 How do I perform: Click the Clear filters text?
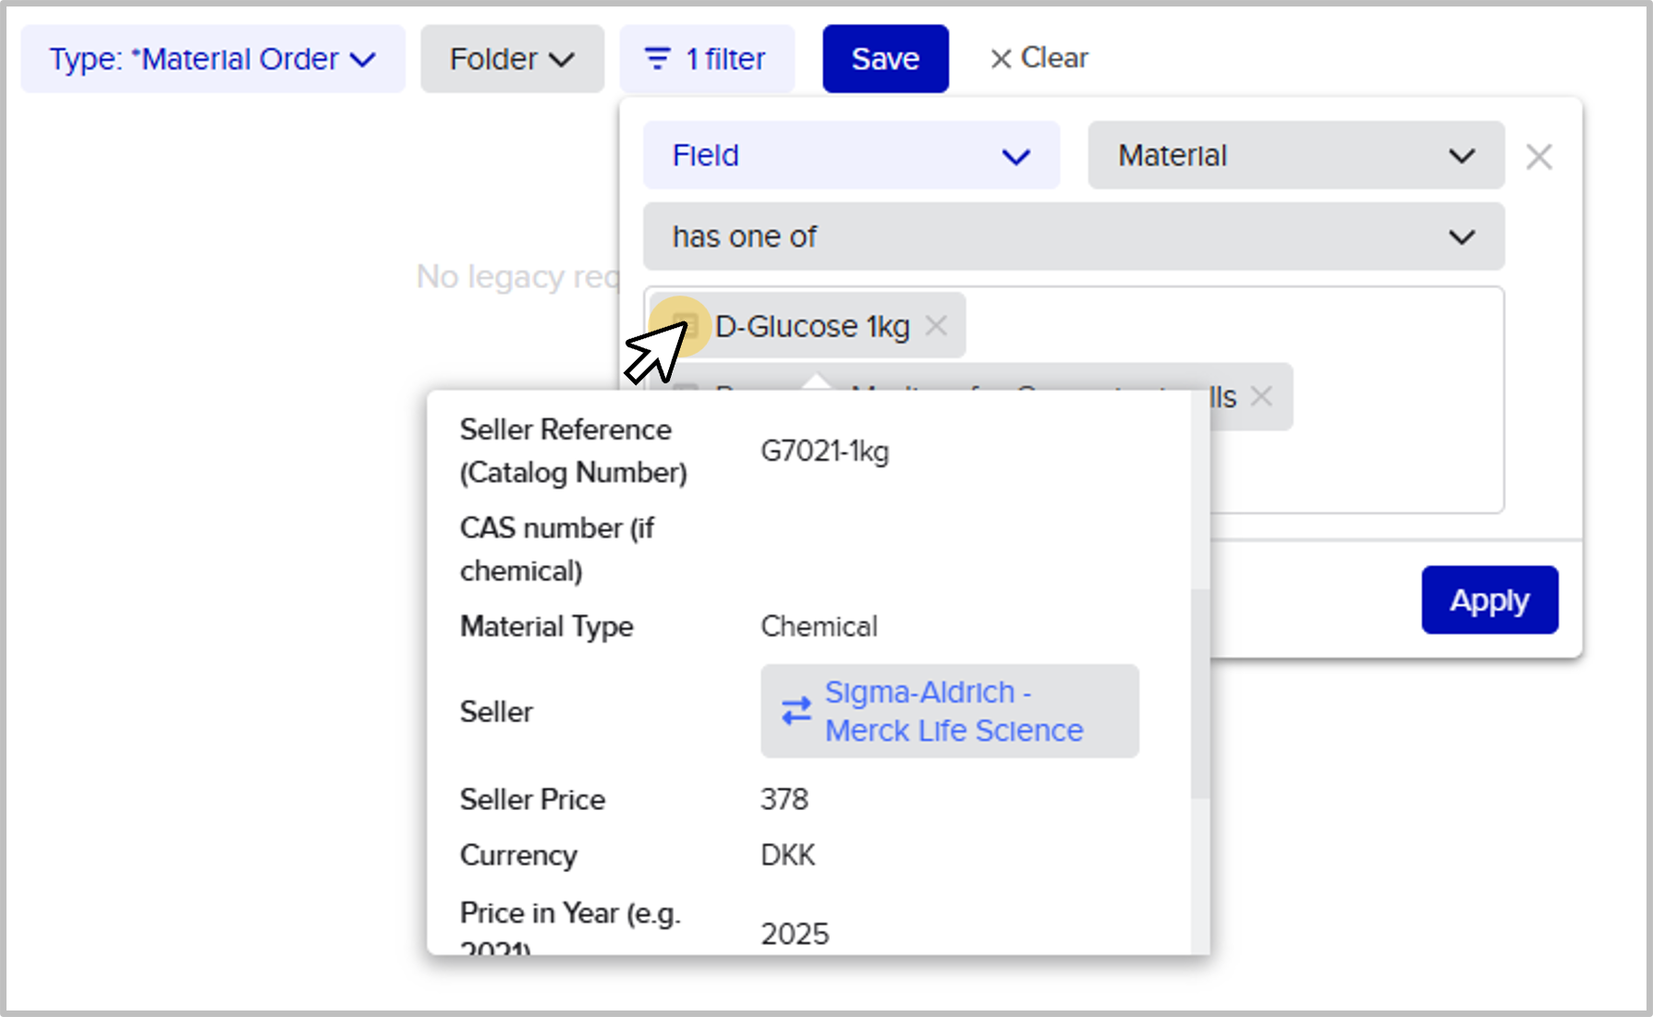[x=1054, y=58]
